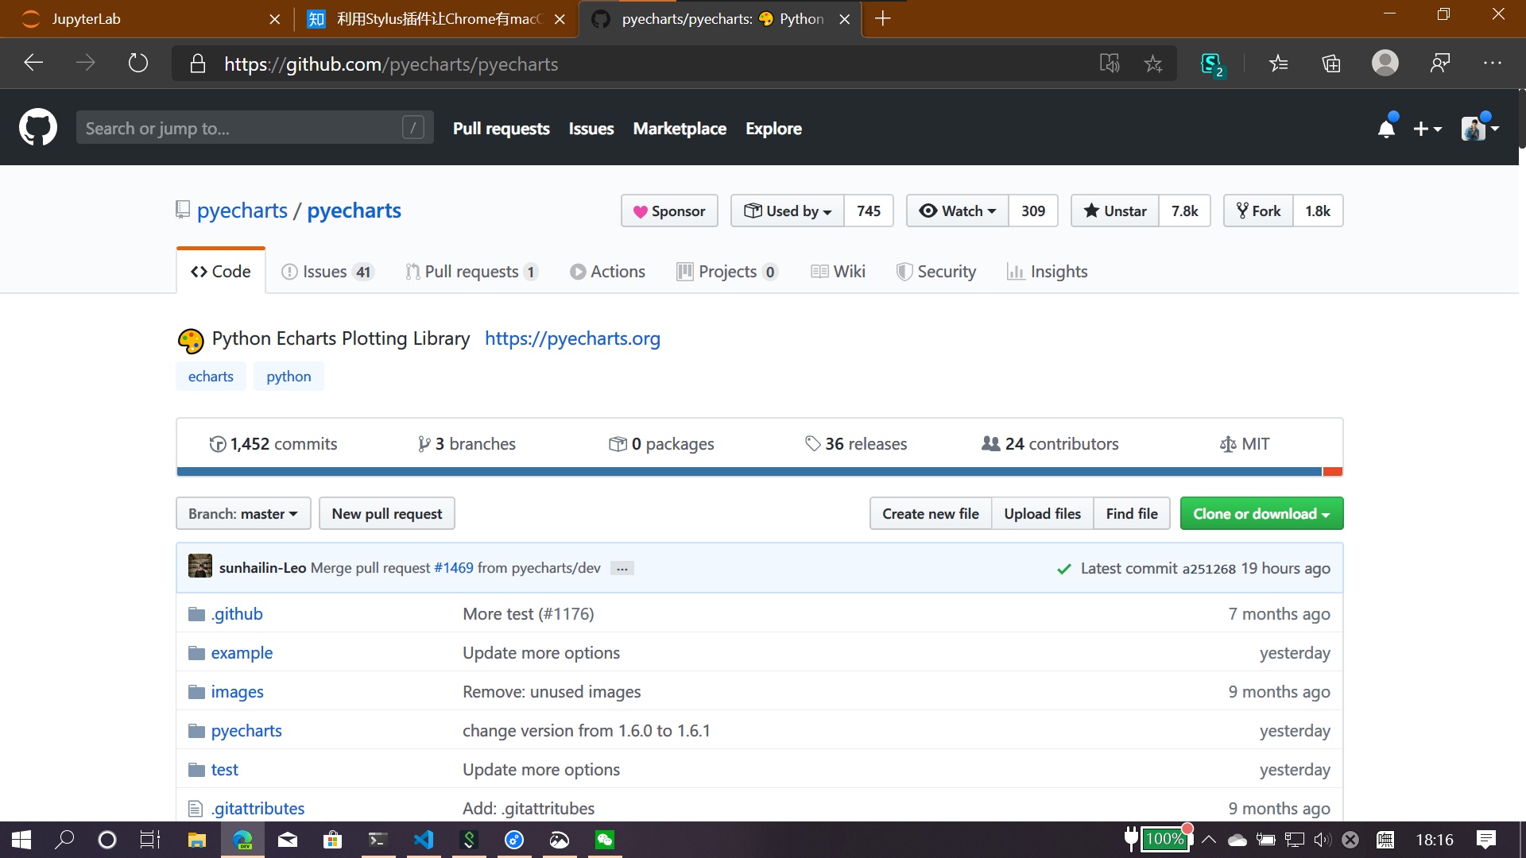View the MIT license
This screenshot has width=1526, height=858.
1245,443
